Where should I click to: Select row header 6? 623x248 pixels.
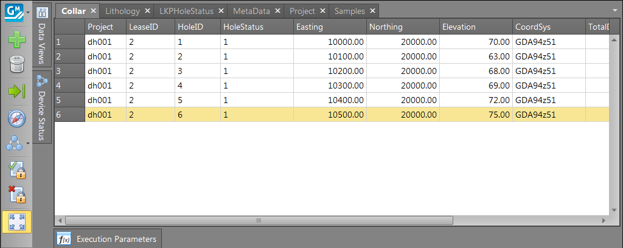(69, 115)
